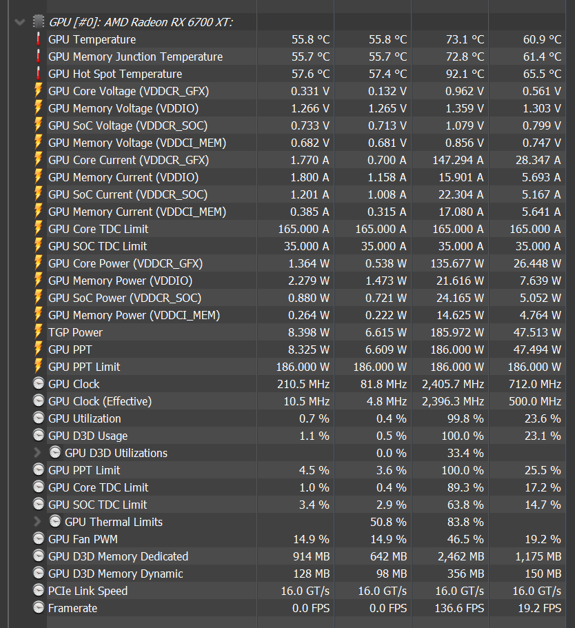Select the Framerate label
The width and height of the screenshot is (575, 628).
pos(72,608)
